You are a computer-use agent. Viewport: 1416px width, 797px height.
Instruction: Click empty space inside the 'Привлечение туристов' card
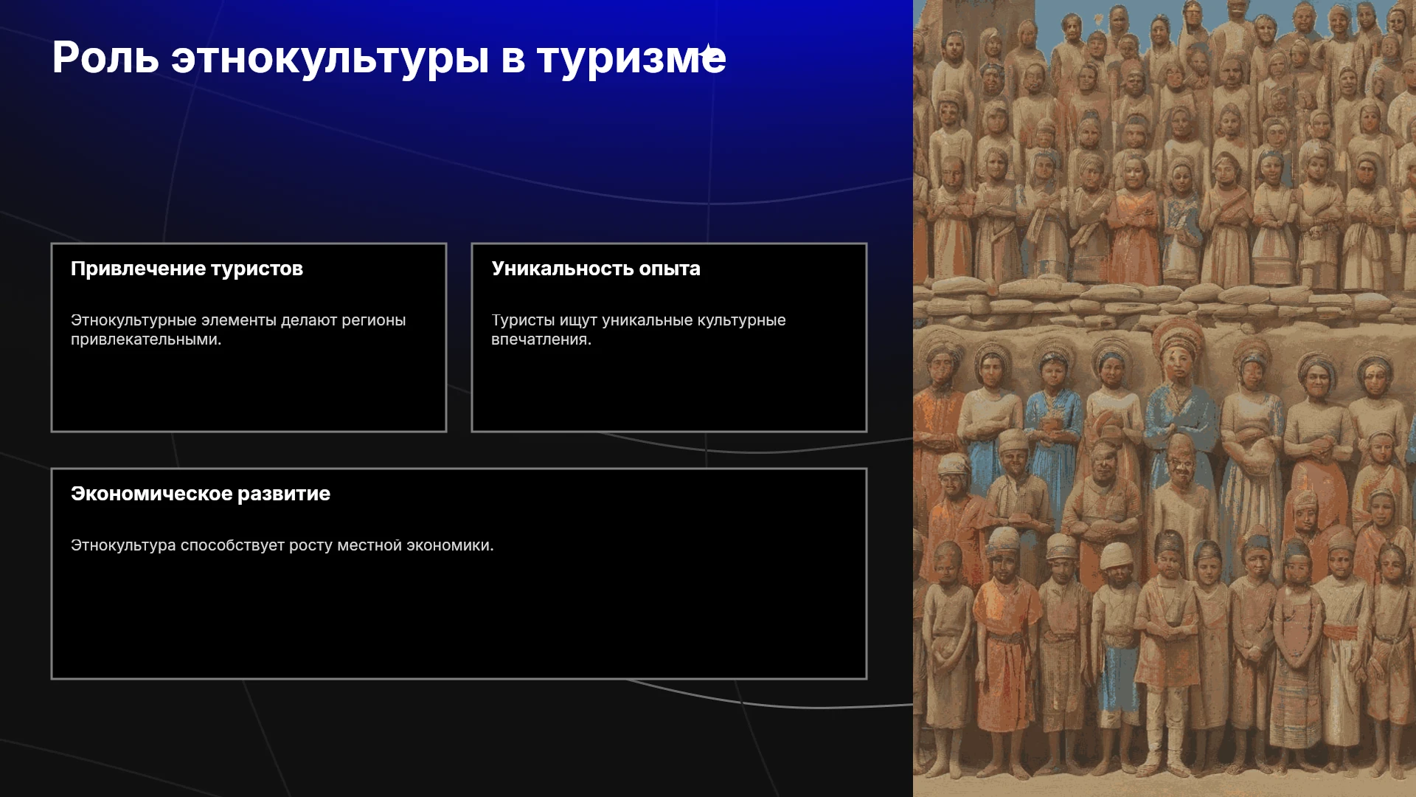249,391
